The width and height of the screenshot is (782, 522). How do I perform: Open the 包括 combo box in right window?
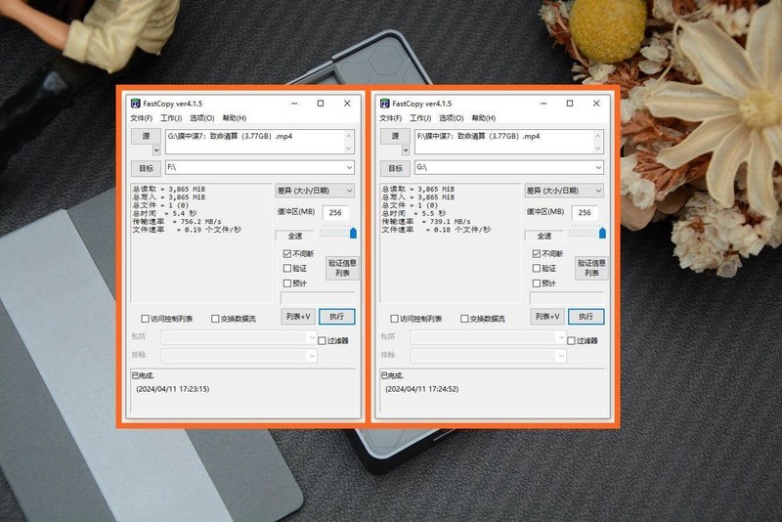tap(488, 337)
